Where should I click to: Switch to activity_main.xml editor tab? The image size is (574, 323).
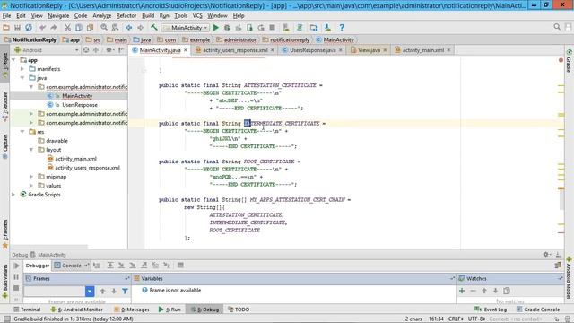coord(422,50)
